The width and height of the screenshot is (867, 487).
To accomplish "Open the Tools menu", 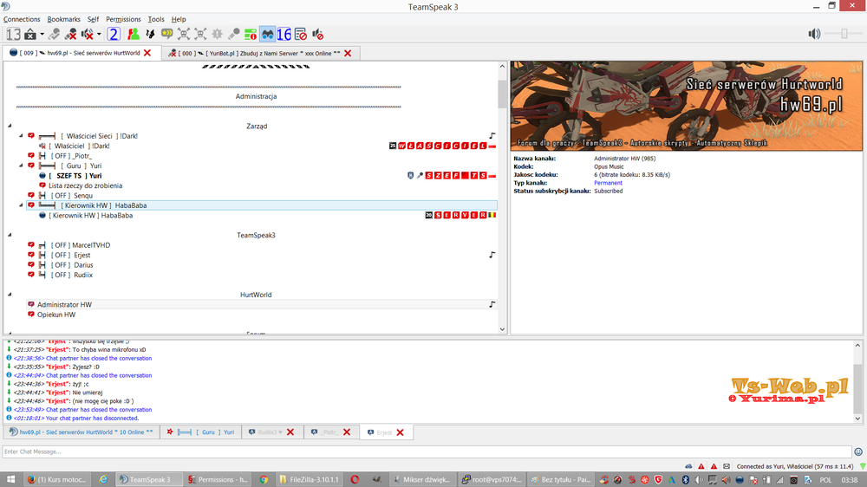I will pyautogui.click(x=156, y=19).
